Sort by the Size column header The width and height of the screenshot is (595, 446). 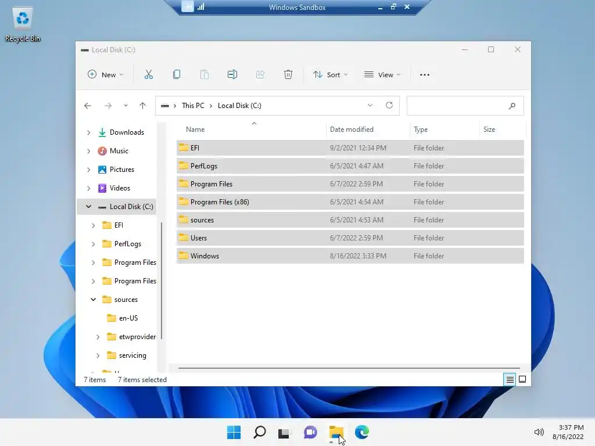point(503,130)
